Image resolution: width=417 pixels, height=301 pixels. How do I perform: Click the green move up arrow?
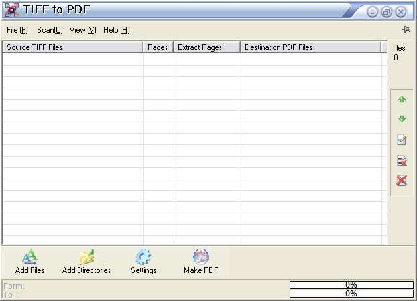402,99
